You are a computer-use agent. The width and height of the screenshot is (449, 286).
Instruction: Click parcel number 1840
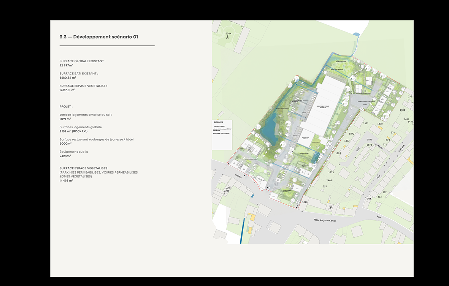(305, 202)
